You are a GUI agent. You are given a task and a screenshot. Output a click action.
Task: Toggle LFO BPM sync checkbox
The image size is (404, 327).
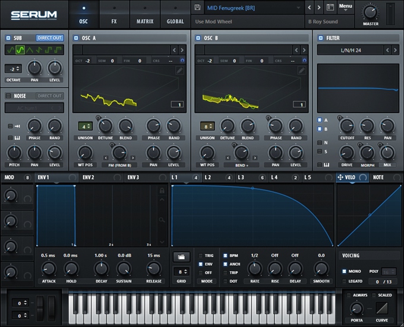tap(225, 256)
